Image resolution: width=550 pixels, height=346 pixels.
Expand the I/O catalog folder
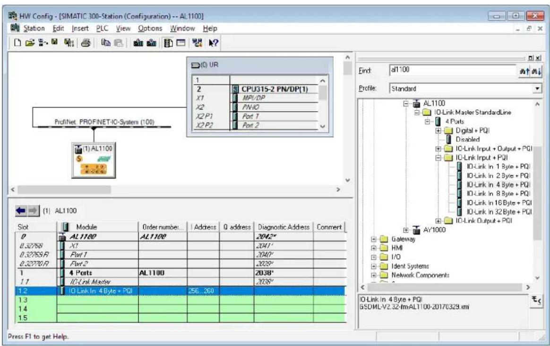pyautogui.click(x=374, y=257)
